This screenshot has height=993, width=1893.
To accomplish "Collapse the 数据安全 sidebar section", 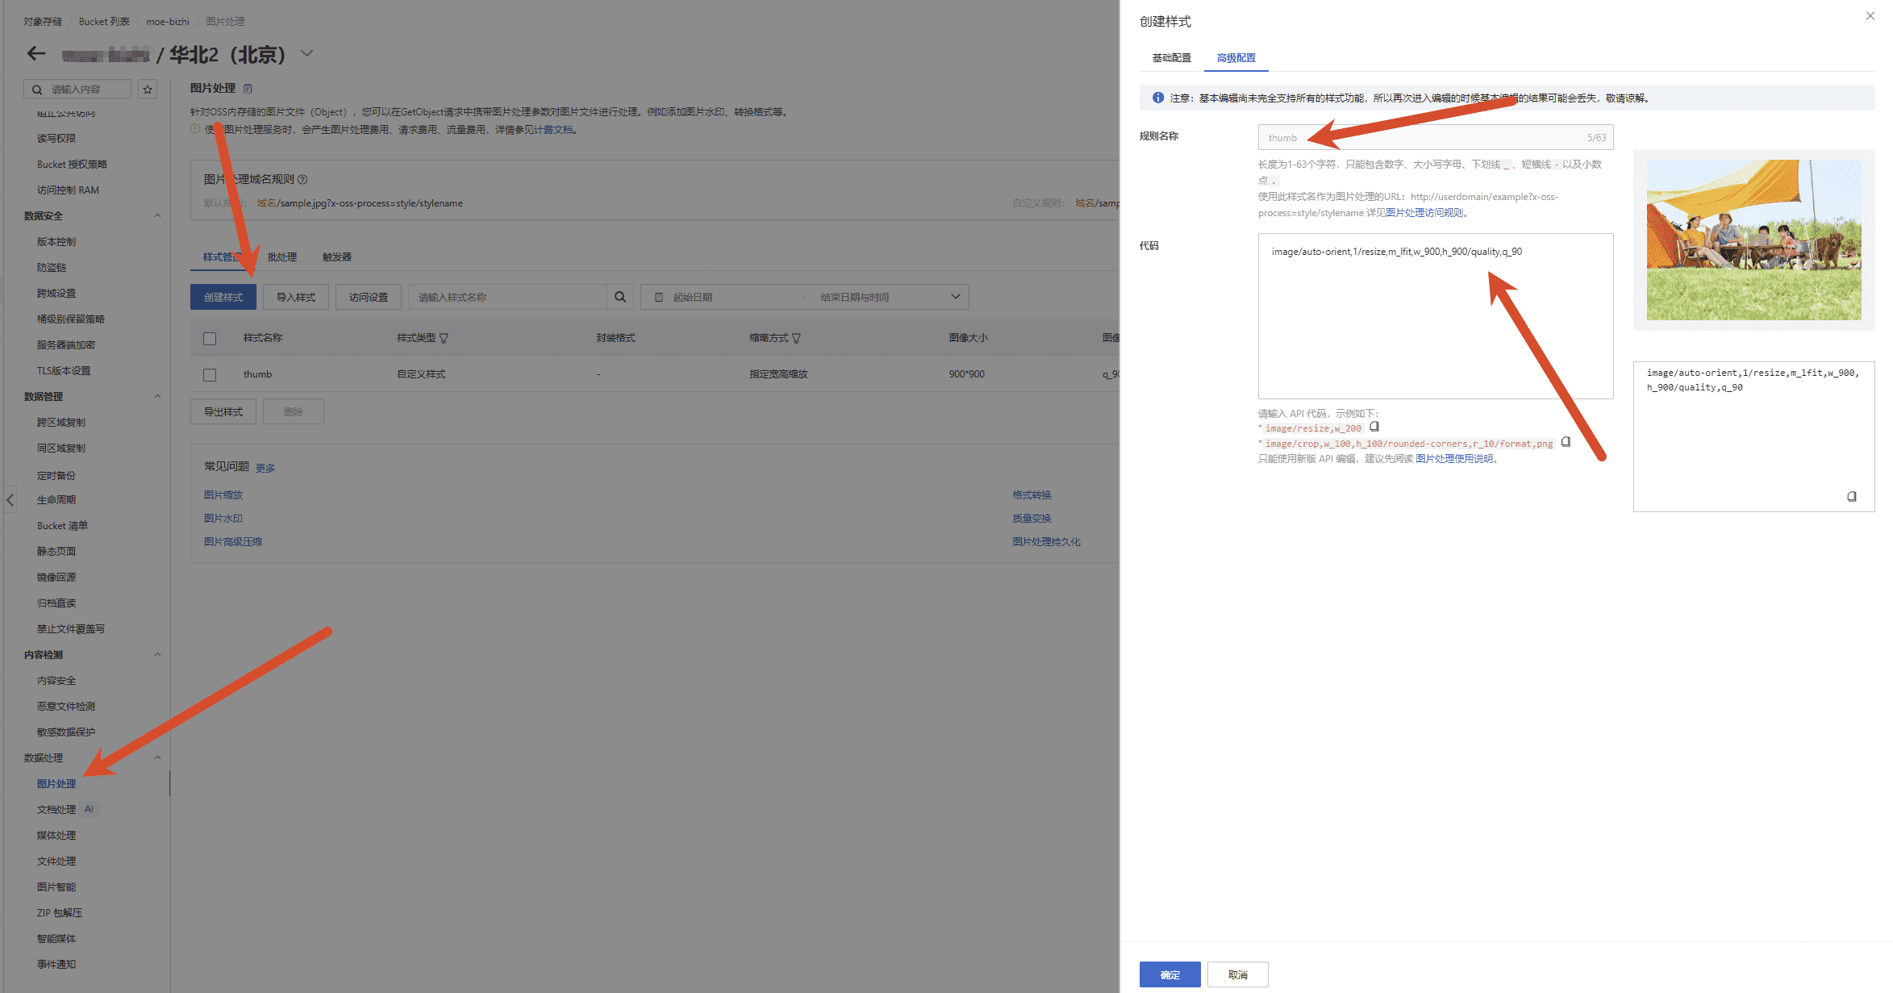I will pos(157,216).
